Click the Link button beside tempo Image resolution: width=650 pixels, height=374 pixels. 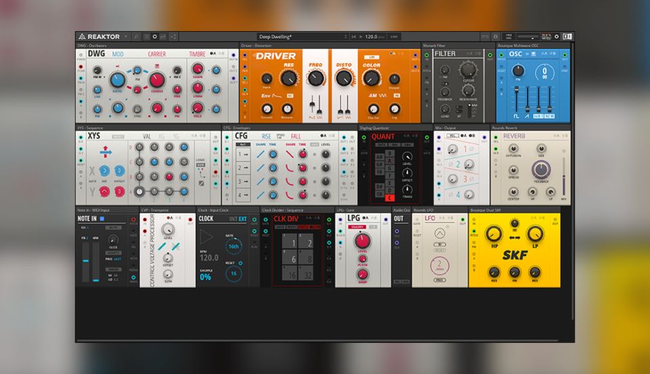pyautogui.click(x=394, y=37)
